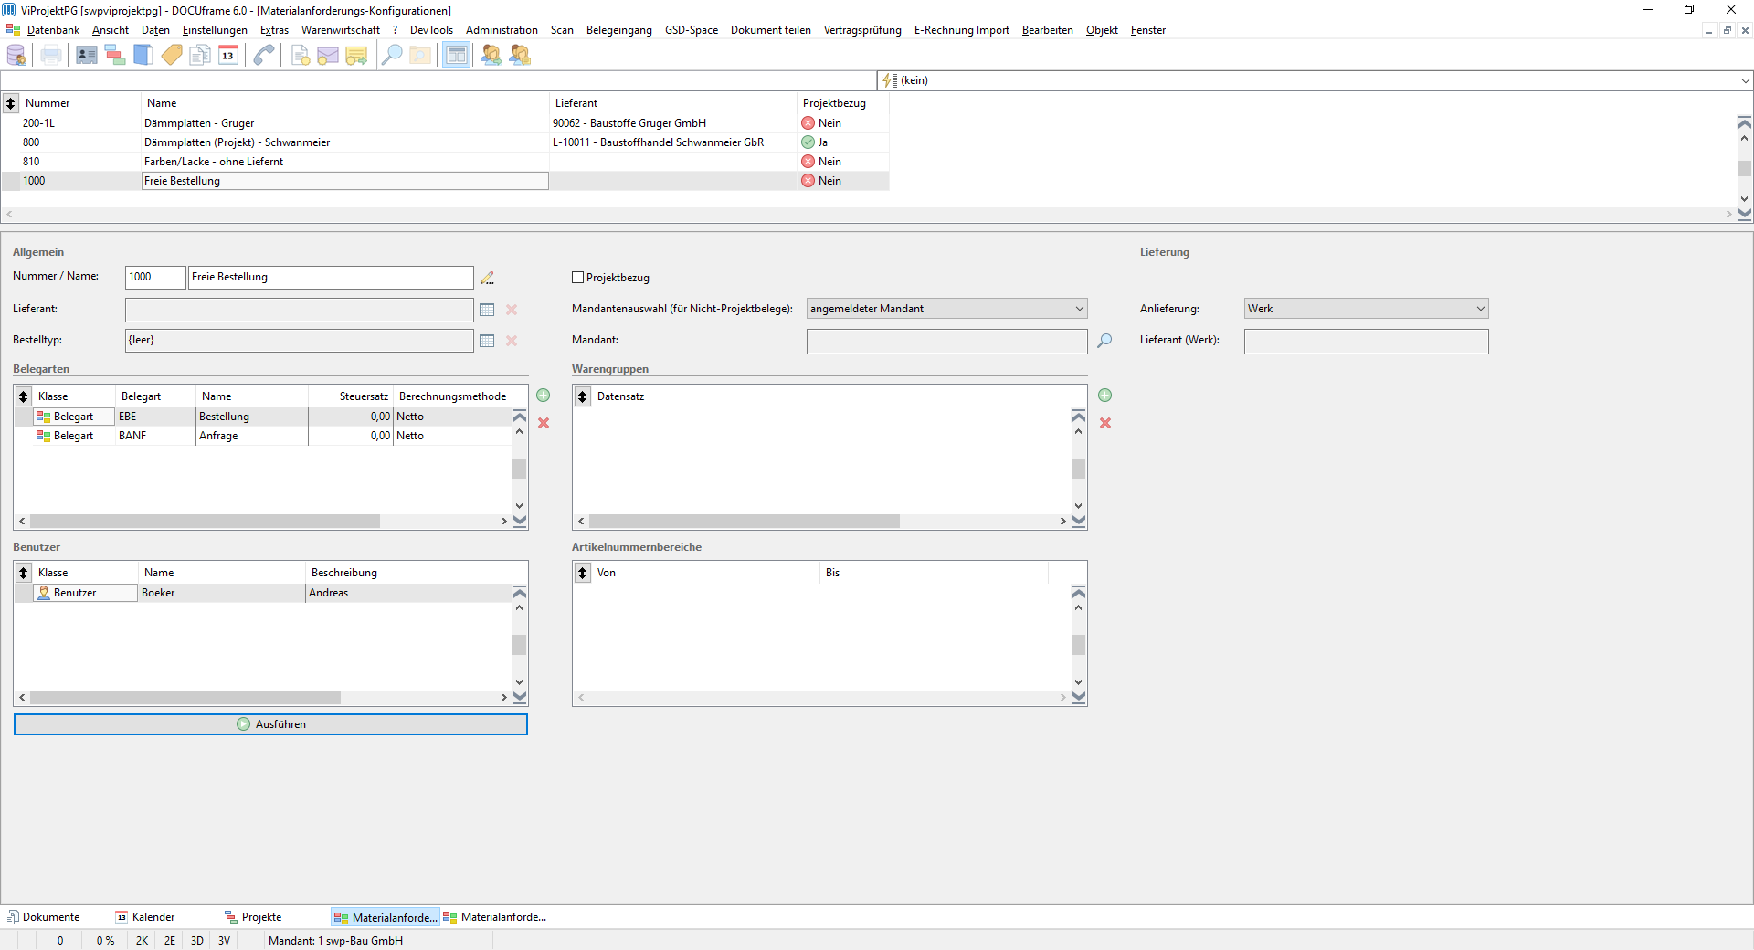Click the yellow note forward icon

coord(356,56)
